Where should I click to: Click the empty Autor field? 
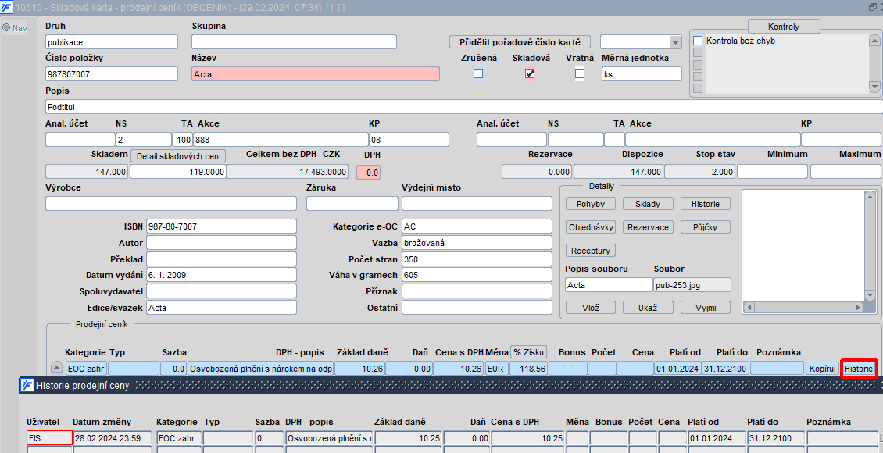pyautogui.click(x=221, y=243)
